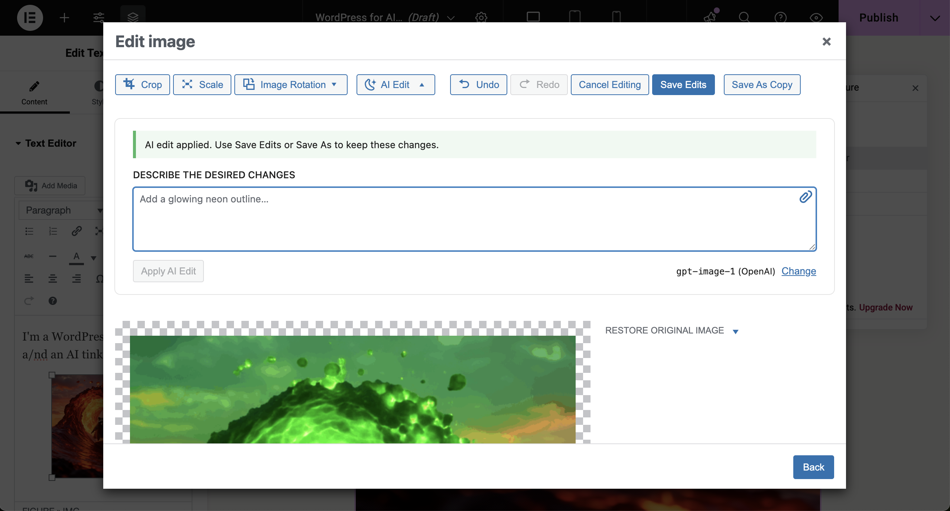Image resolution: width=950 pixels, height=511 pixels.
Task: Click the Change model link
Action: point(798,271)
